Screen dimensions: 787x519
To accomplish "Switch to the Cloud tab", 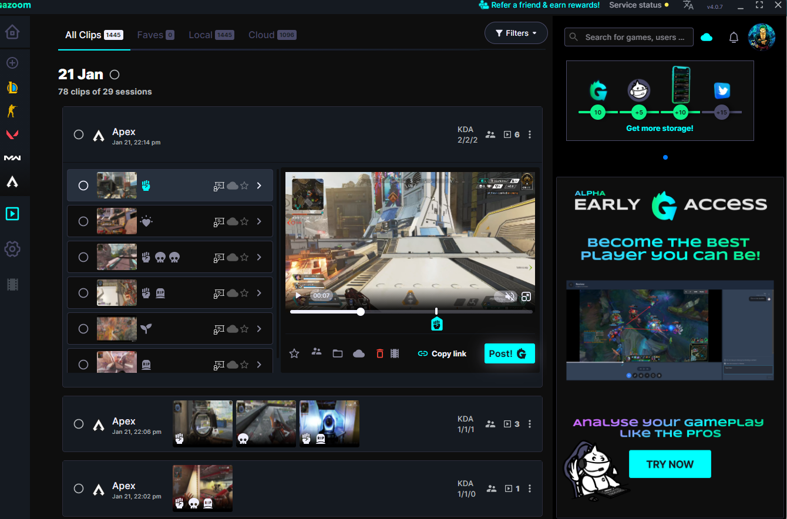I will [272, 35].
